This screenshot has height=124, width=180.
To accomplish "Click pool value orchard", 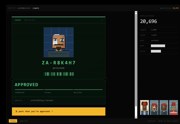I will click(x=155, y=41).
